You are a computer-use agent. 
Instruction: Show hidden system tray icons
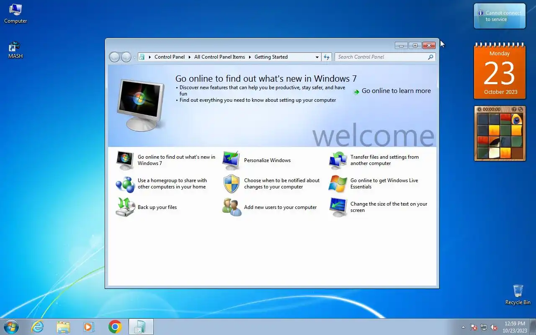[x=463, y=327]
